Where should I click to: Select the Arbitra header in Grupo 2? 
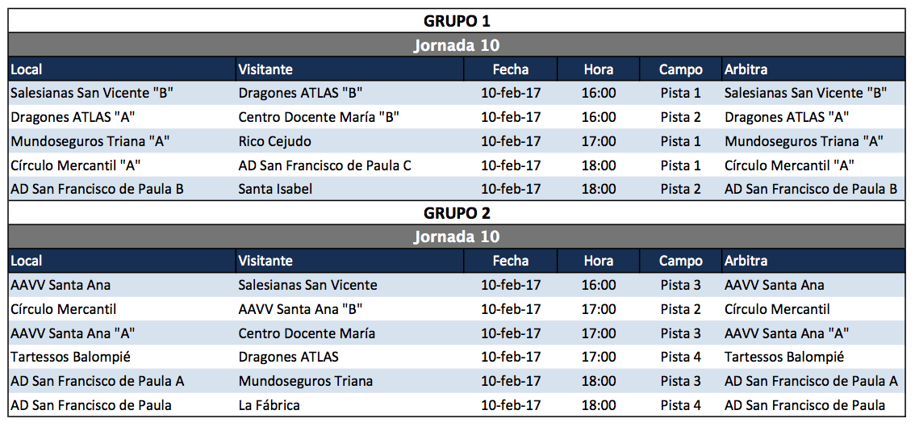point(746,261)
